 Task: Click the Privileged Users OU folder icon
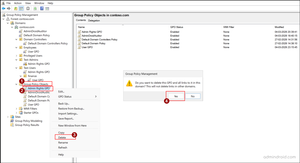pos(21,56)
